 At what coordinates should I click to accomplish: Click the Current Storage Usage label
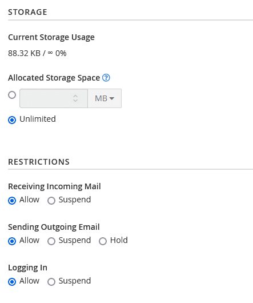(51, 37)
